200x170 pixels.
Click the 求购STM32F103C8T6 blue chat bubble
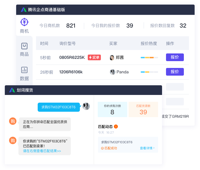click(59, 107)
